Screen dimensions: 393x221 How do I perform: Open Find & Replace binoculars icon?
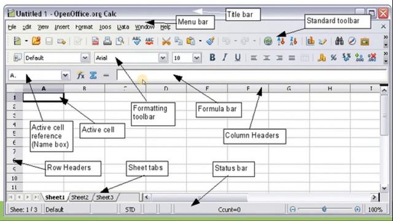(340, 41)
